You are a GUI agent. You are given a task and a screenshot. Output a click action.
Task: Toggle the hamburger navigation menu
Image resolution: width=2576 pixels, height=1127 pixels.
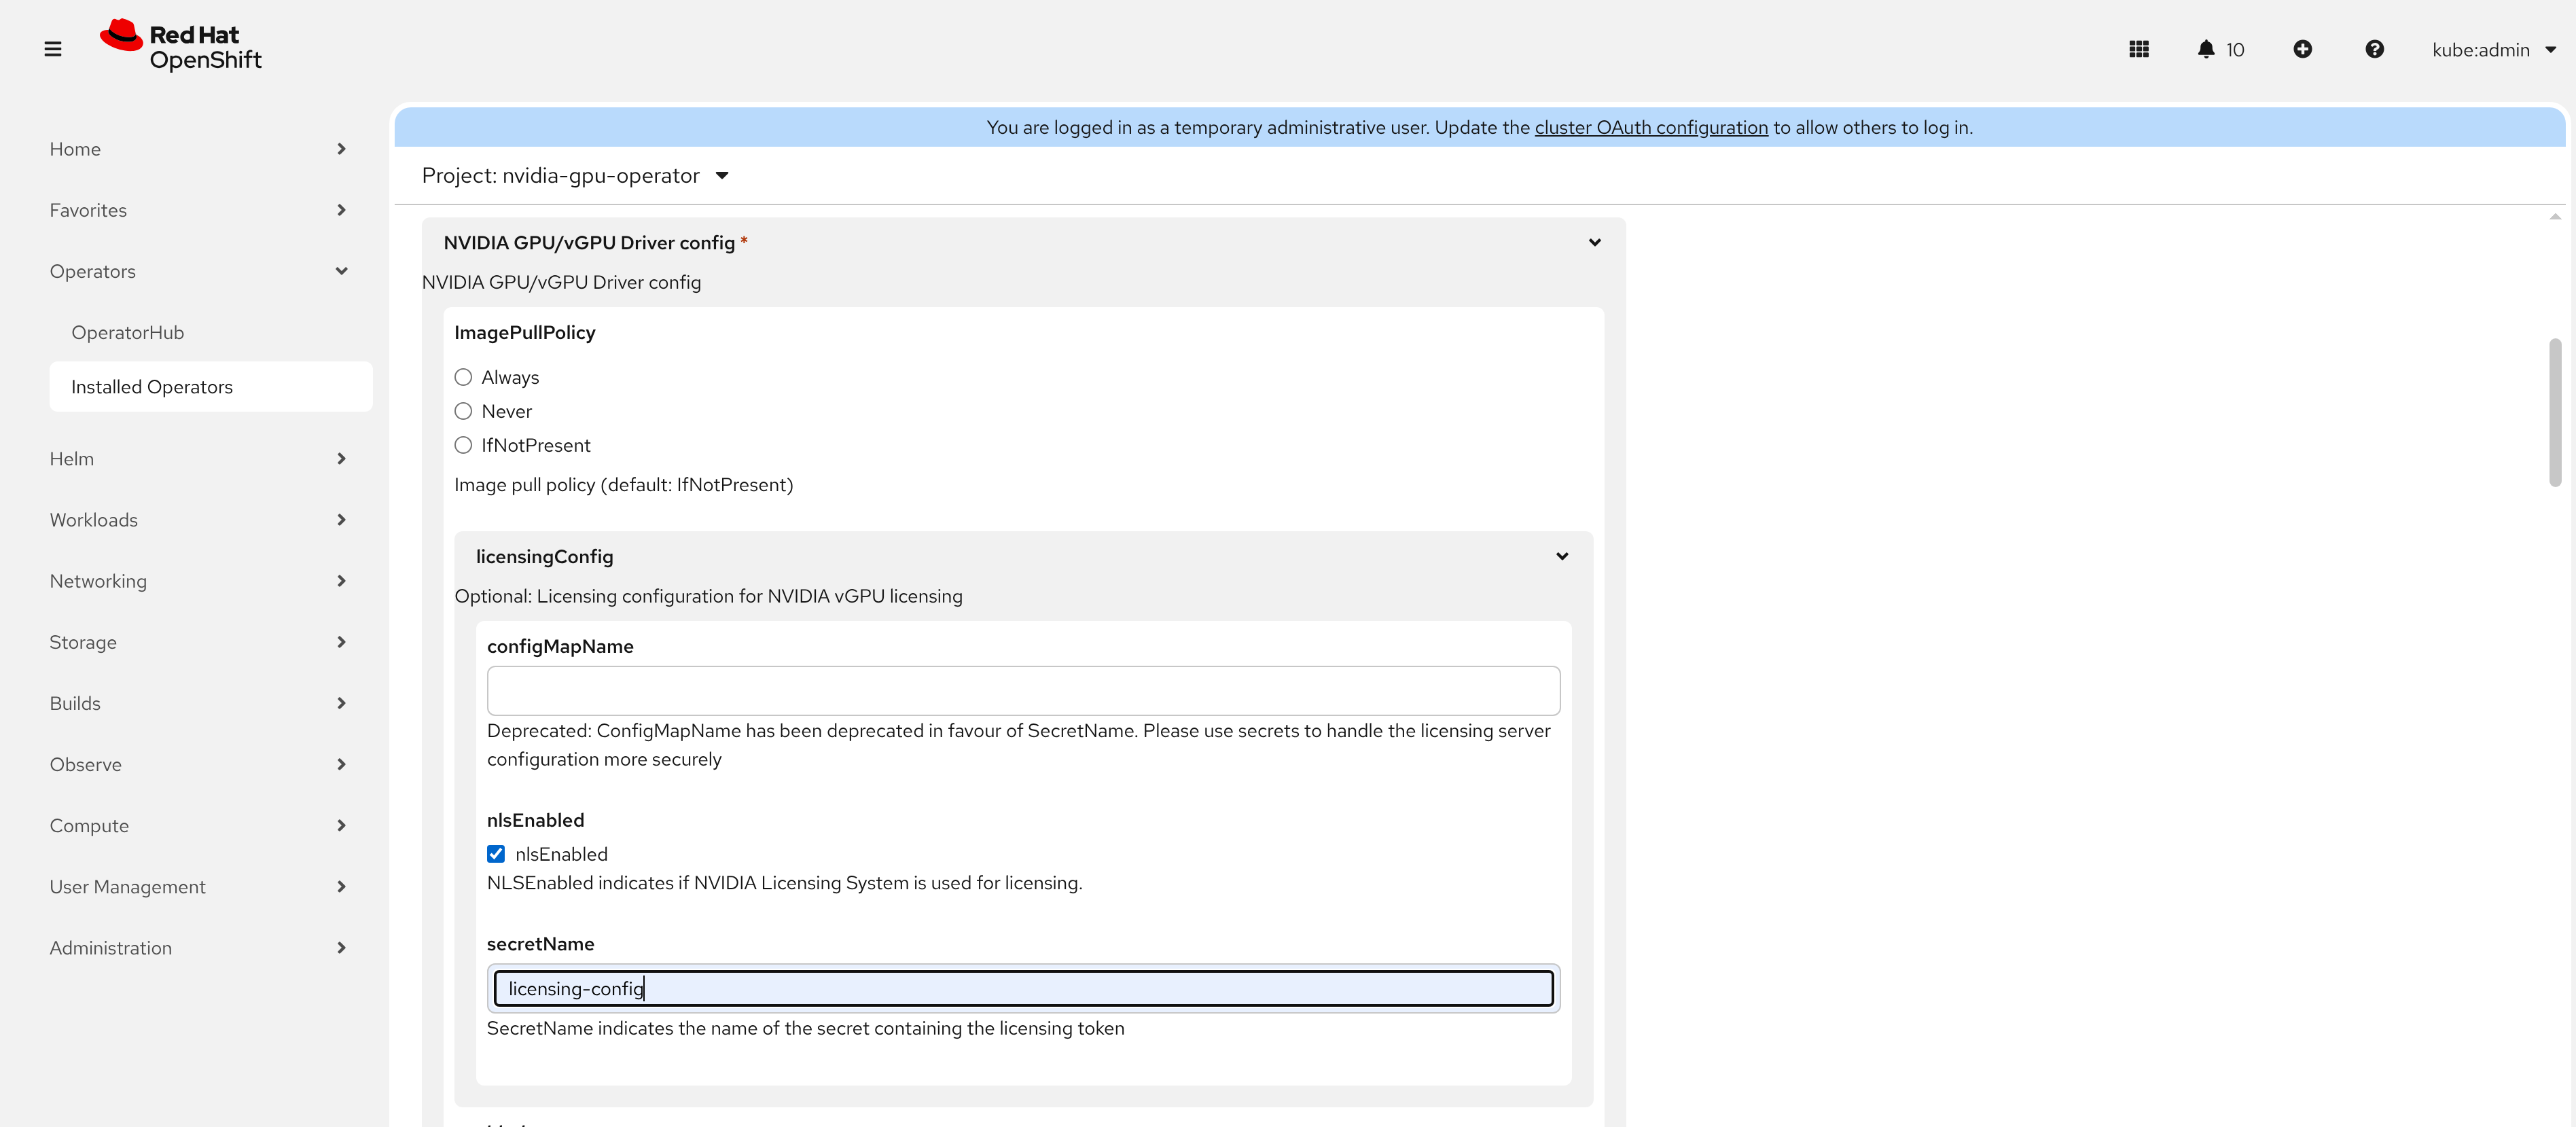(53, 49)
